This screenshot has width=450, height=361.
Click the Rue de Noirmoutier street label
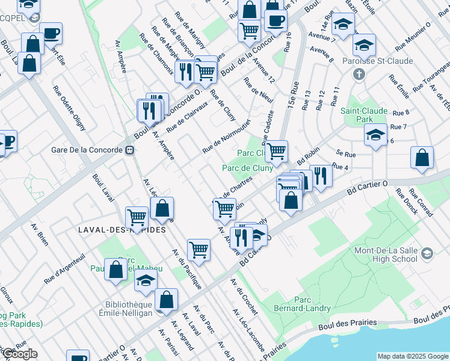tap(227, 136)
